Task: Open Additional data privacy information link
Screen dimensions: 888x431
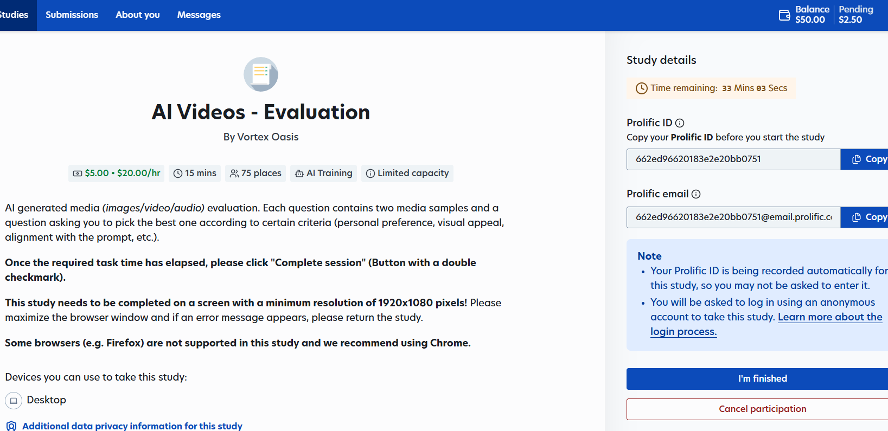Action: click(x=132, y=426)
